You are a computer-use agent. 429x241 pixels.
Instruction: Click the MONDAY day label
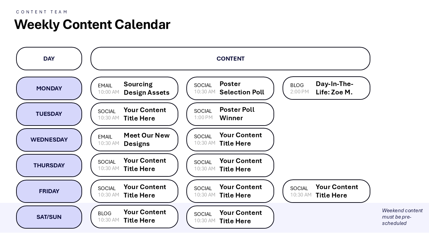[49, 88]
